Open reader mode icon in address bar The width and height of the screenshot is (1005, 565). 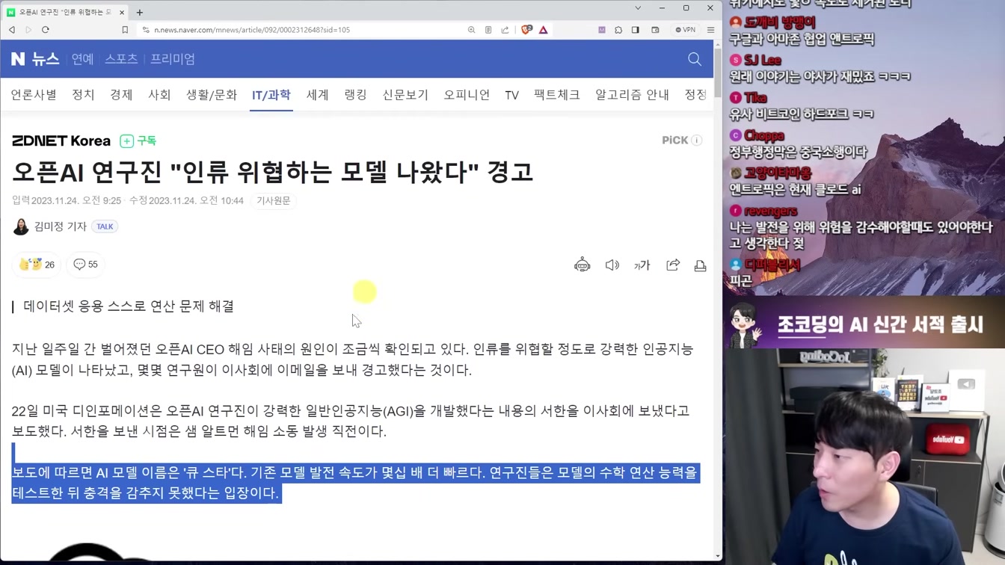pos(488,30)
